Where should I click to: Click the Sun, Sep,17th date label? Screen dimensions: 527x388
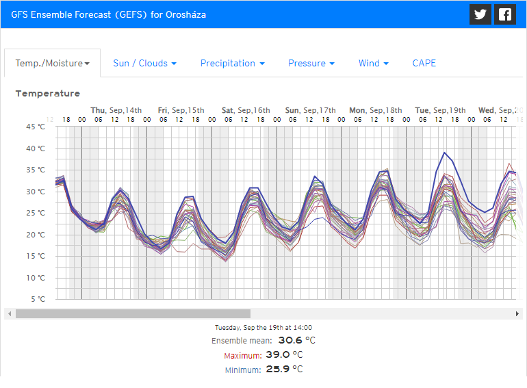[x=310, y=110]
